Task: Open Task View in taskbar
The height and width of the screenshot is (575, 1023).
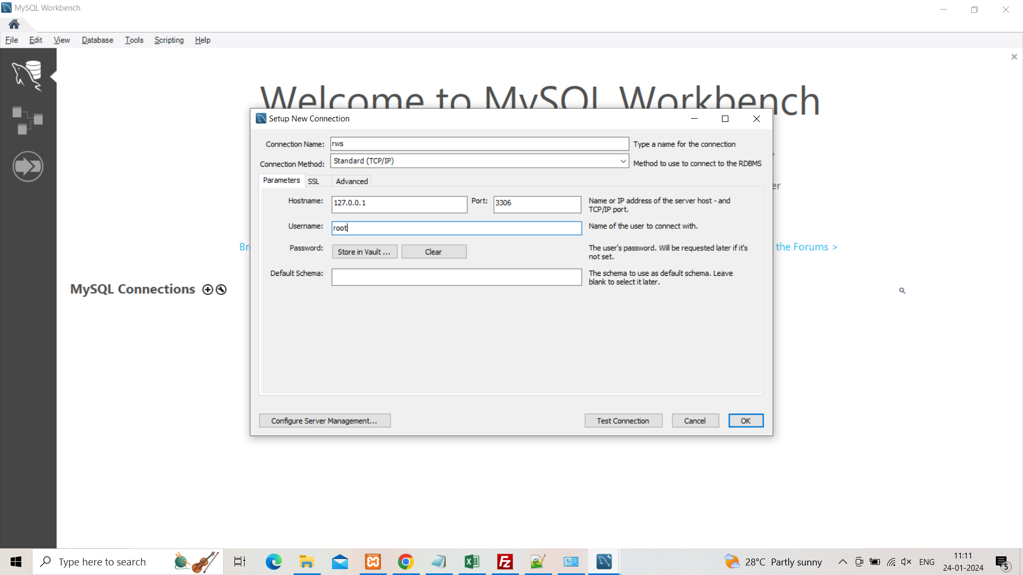Action: (x=240, y=562)
